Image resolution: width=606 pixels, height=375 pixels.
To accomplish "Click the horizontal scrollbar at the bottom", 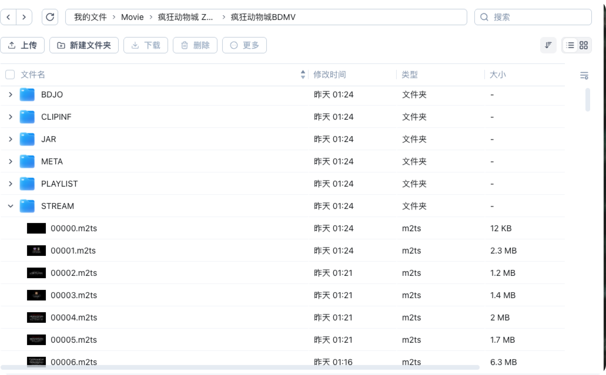I will [240, 367].
